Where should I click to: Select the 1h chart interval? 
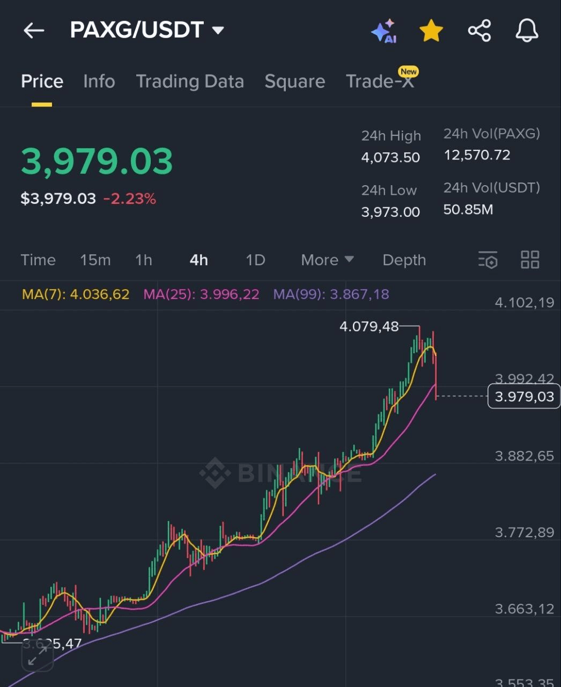pos(144,260)
